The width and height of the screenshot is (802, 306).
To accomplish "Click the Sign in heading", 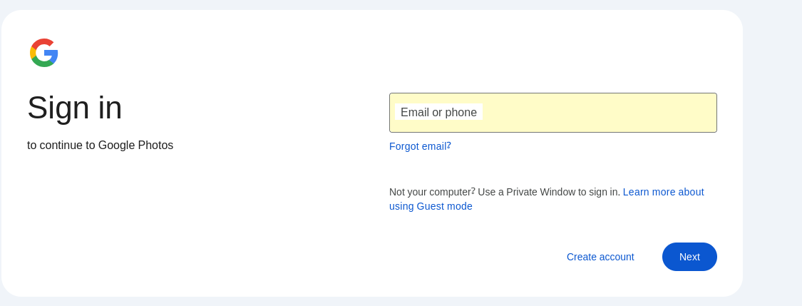I will click(75, 108).
